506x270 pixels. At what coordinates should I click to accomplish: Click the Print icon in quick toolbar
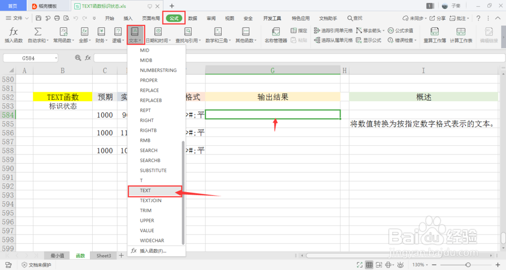[x=57, y=18]
